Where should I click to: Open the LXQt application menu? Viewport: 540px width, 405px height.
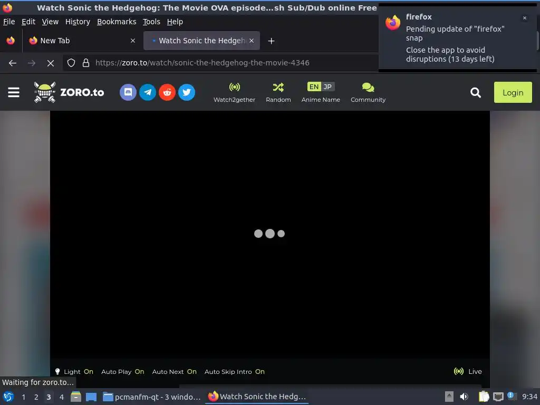click(8, 397)
